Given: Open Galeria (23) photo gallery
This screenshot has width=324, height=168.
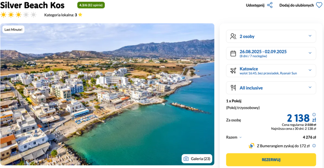Looking at the screenshot, I should (x=197, y=159).
